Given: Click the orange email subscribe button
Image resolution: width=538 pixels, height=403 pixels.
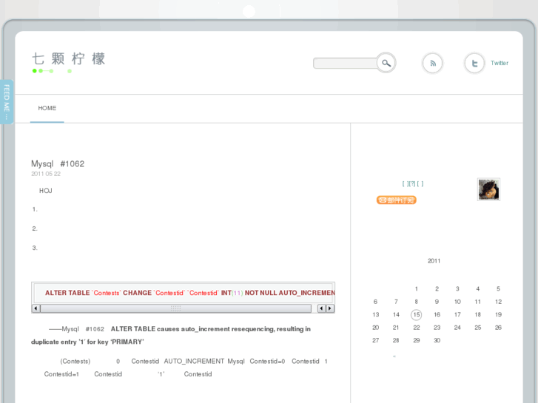Looking at the screenshot, I should coord(397,200).
